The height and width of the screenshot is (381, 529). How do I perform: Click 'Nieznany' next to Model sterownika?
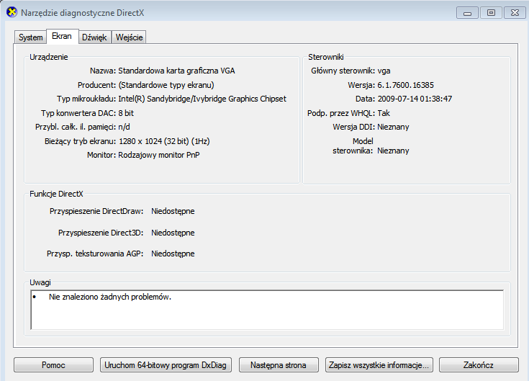click(x=393, y=151)
